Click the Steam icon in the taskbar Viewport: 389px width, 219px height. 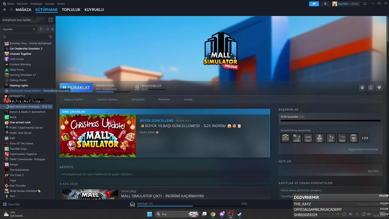click(x=239, y=214)
